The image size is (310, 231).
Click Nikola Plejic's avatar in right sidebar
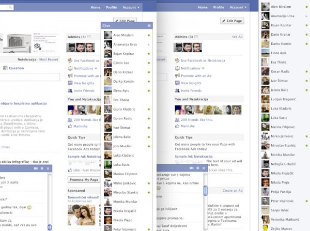click(x=266, y=182)
